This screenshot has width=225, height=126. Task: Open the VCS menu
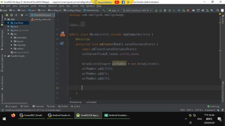(82, 6)
